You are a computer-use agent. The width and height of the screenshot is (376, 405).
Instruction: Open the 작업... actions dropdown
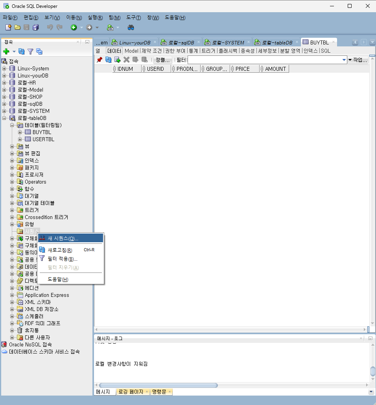pos(358,60)
